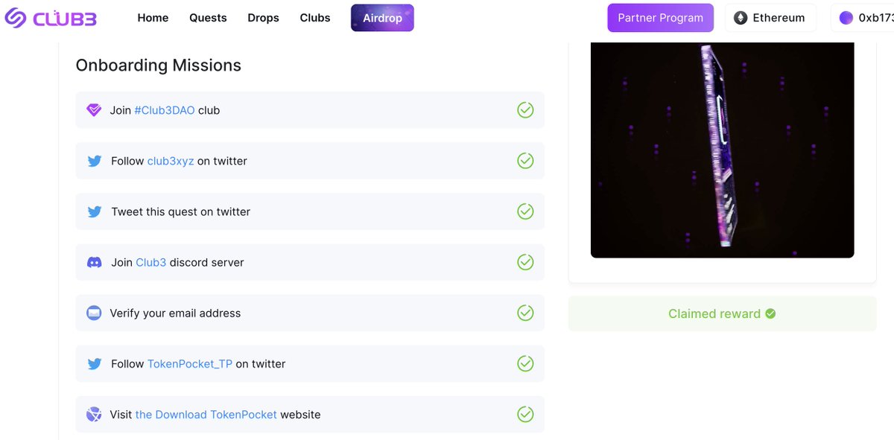The height and width of the screenshot is (440, 894).
Task: Click checkmark for Follow club3xyz mission
Action: tap(525, 161)
